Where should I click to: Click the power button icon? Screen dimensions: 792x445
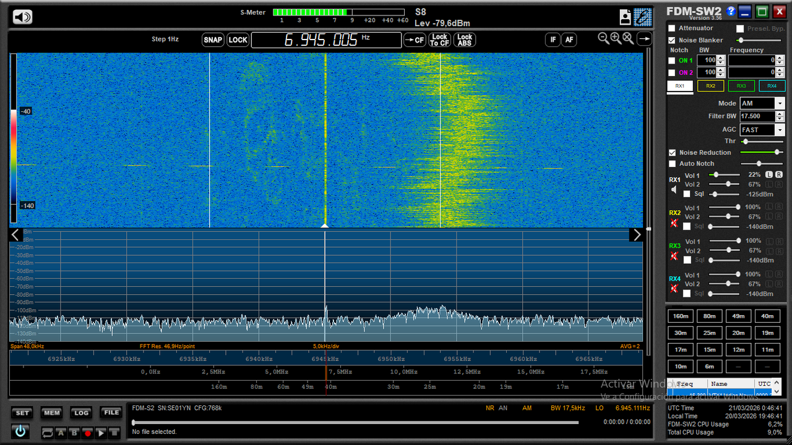(x=20, y=431)
